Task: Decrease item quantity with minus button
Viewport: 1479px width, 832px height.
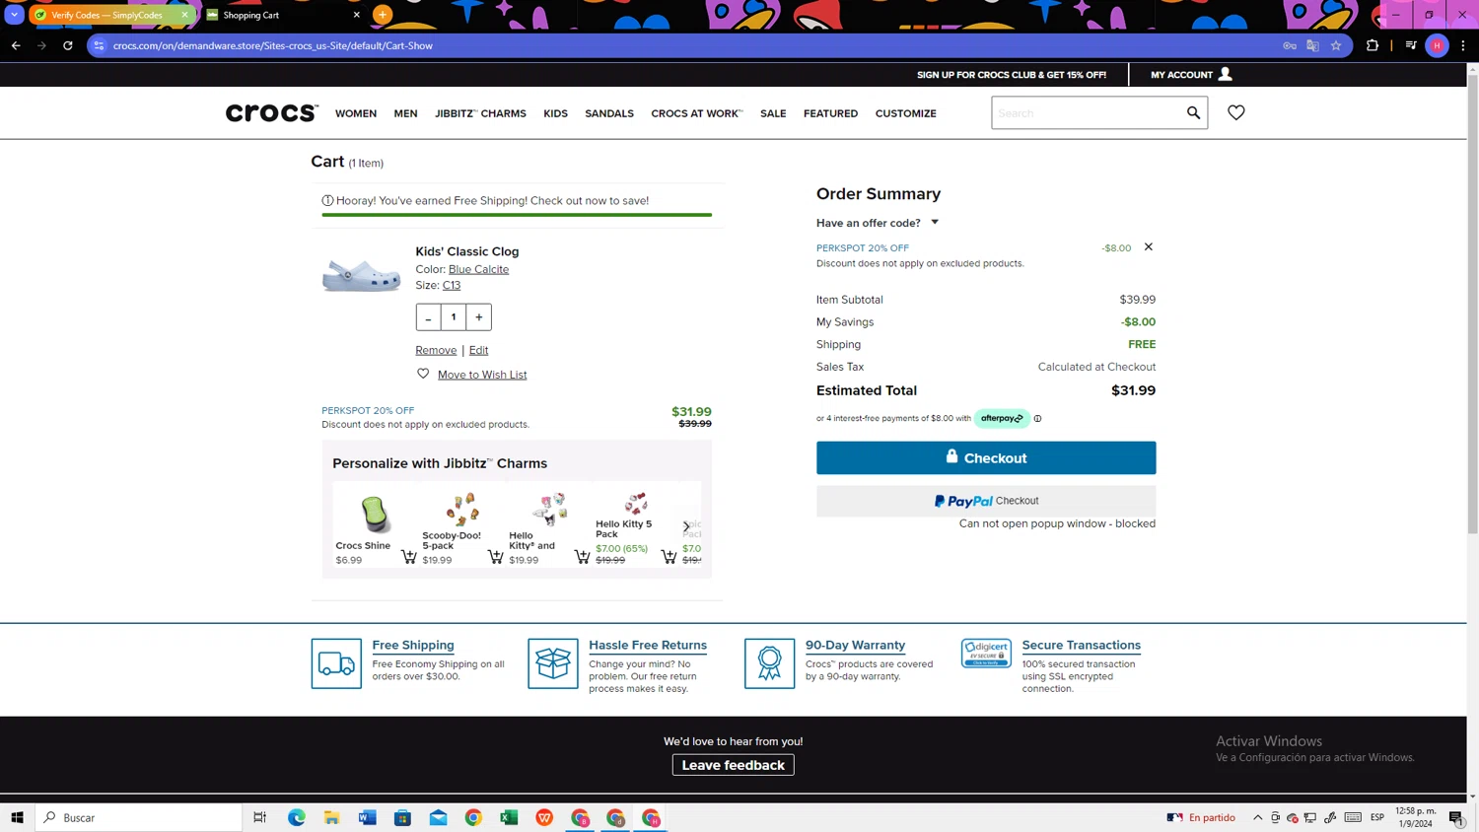Action: [x=428, y=317]
